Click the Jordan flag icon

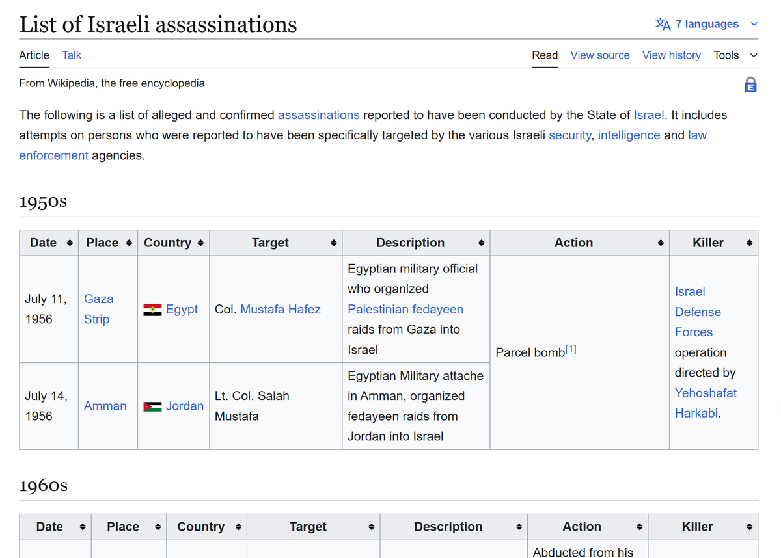point(152,406)
